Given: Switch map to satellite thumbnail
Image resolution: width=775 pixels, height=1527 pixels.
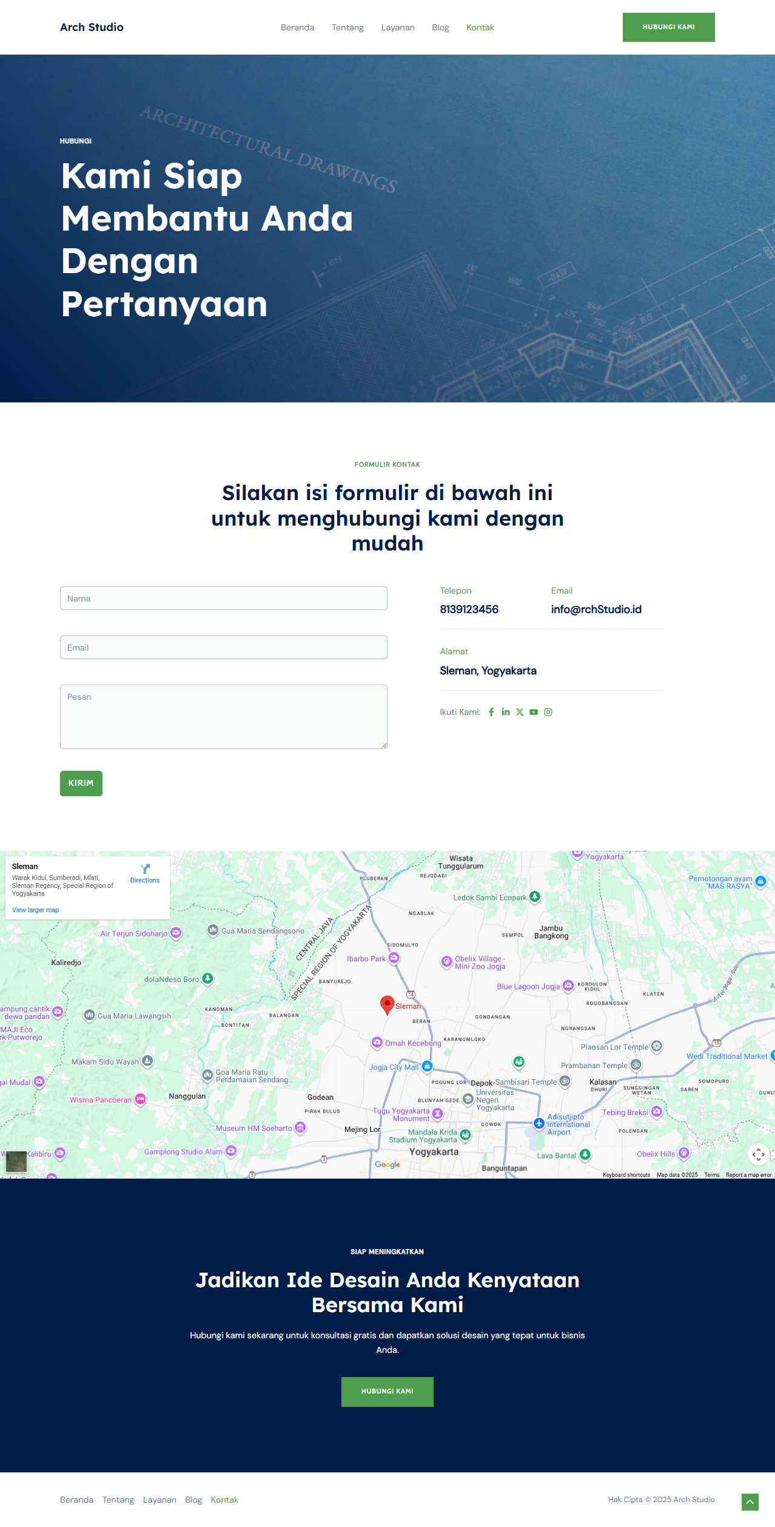Looking at the screenshot, I should (x=16, y=1161).
